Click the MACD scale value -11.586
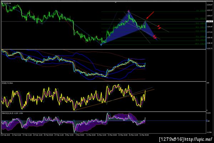Screen dimensions: 214x143 tap(209, 132)
